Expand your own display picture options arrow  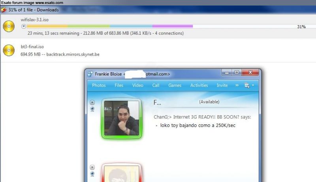(92, 167)
